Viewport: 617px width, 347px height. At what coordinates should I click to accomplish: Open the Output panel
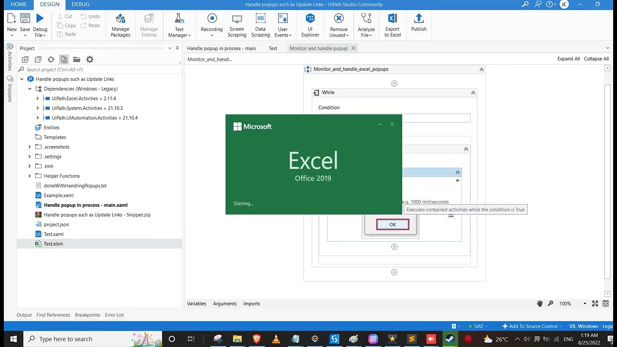pyautogui.click(x=24, y=315)
